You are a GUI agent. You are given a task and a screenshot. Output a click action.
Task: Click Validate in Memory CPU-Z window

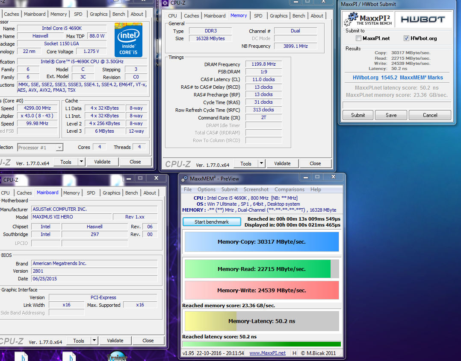click(282, 163)
